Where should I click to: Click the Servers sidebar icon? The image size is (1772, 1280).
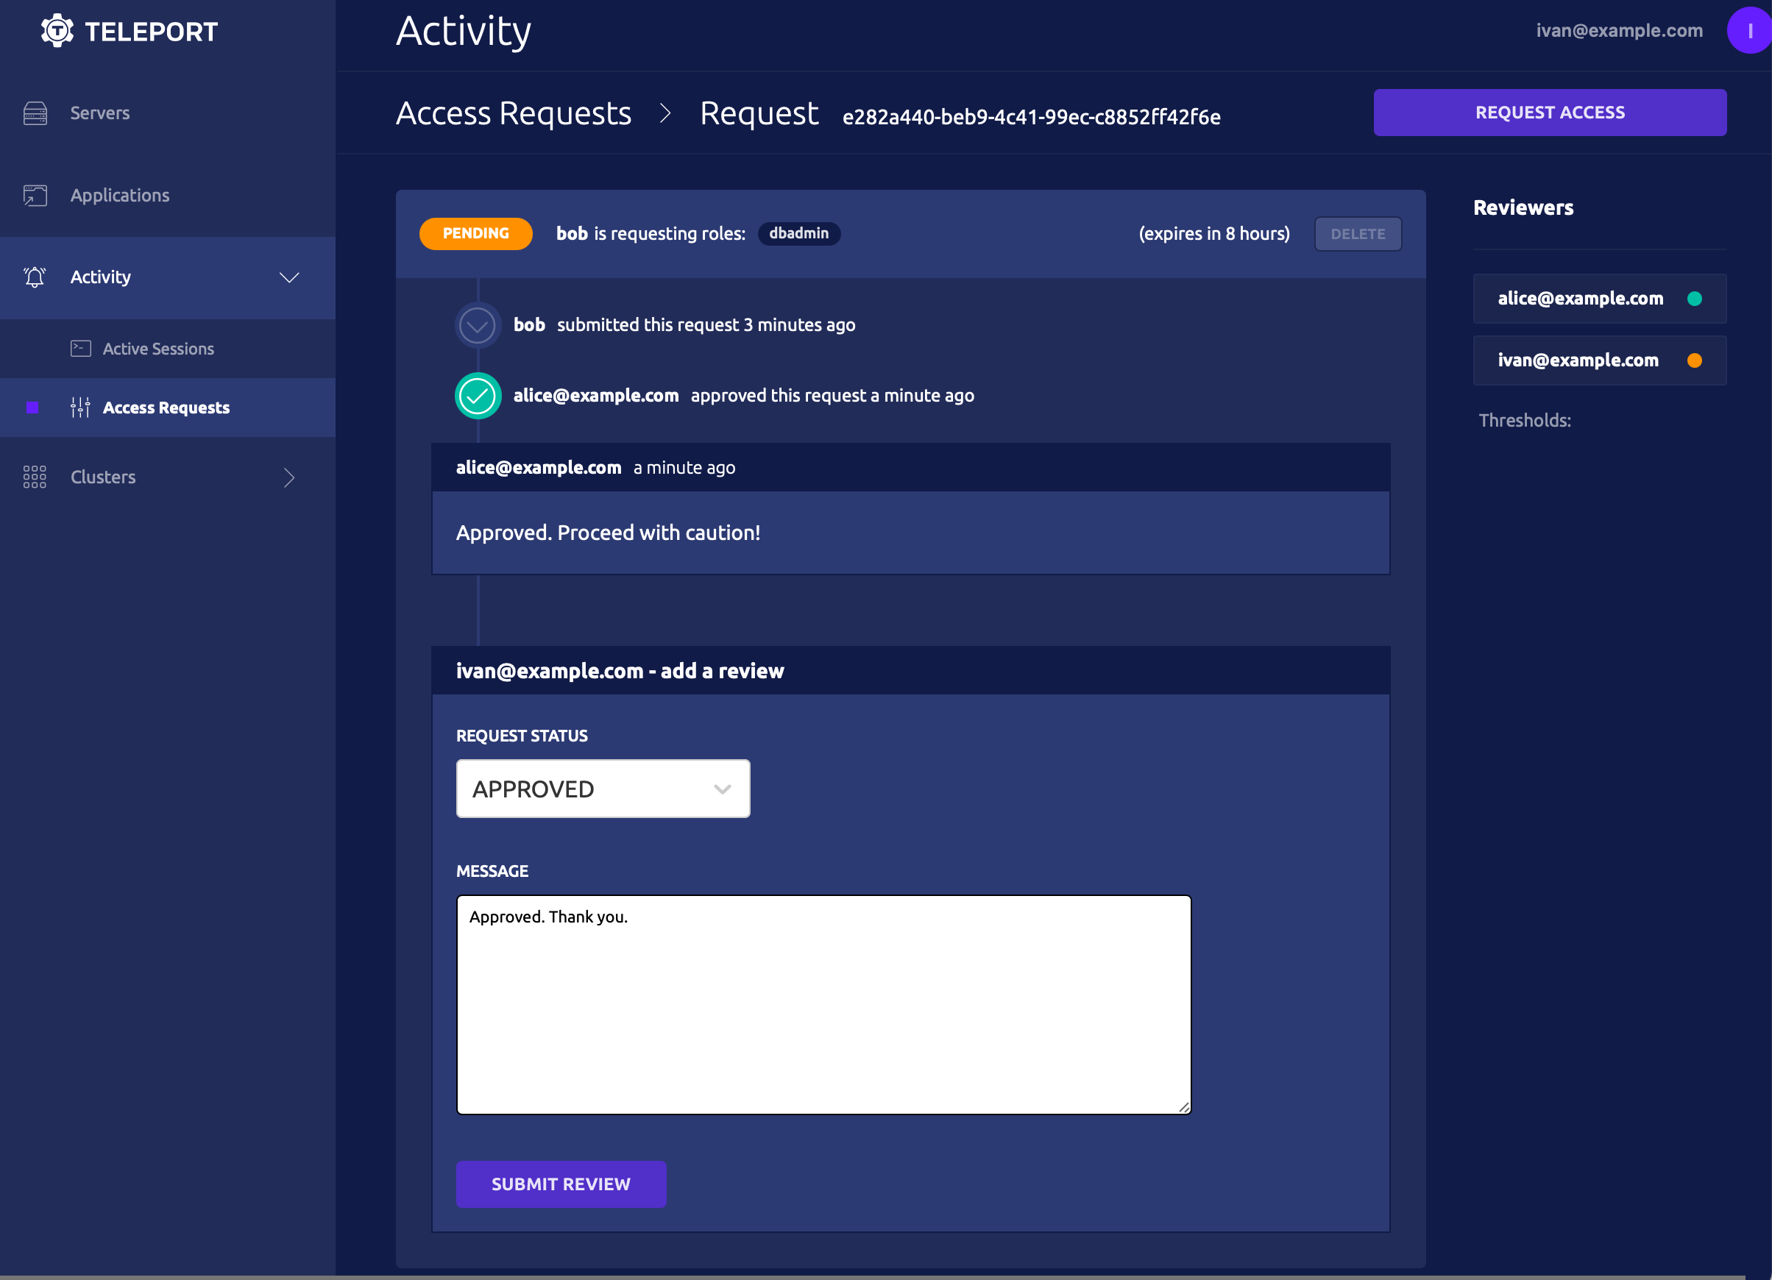(x=37, y=113)
